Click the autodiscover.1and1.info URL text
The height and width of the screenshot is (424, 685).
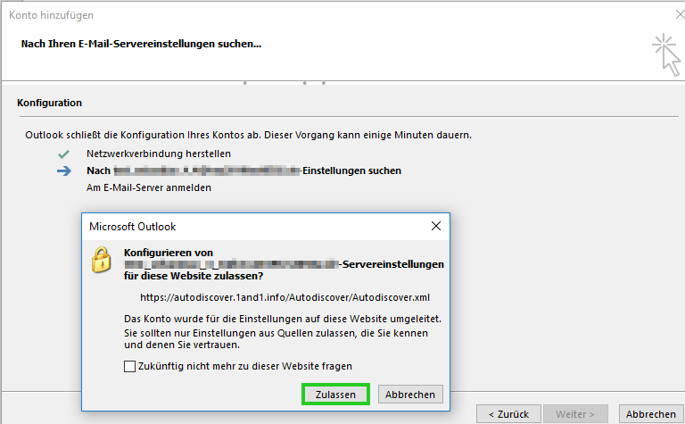[285, 297]
